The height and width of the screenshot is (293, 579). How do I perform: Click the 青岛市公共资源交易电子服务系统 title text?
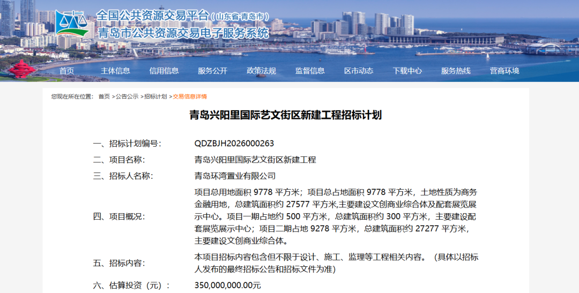[183, 33]
